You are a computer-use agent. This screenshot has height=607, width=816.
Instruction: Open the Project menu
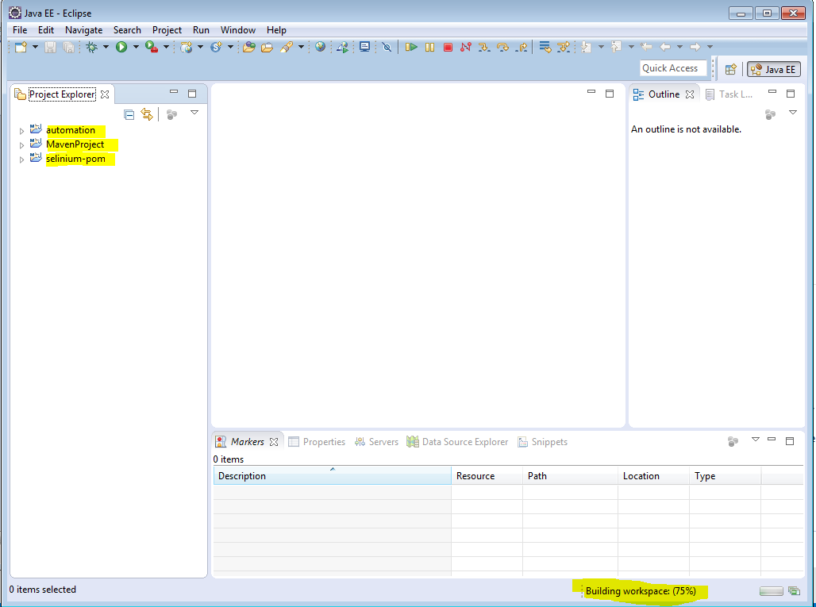tap(167, 30)
